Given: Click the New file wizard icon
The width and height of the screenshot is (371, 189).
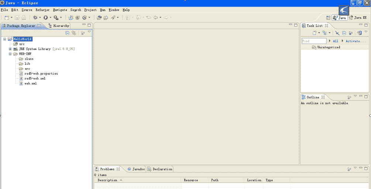Looking at the screenshot, I should pyautogui.click(x=7, y=17).
